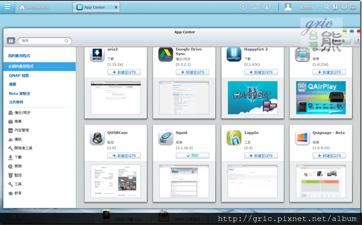Open App Center window help button
The image size is (362, 225).
pyautogui.click(x=357, y=40)
